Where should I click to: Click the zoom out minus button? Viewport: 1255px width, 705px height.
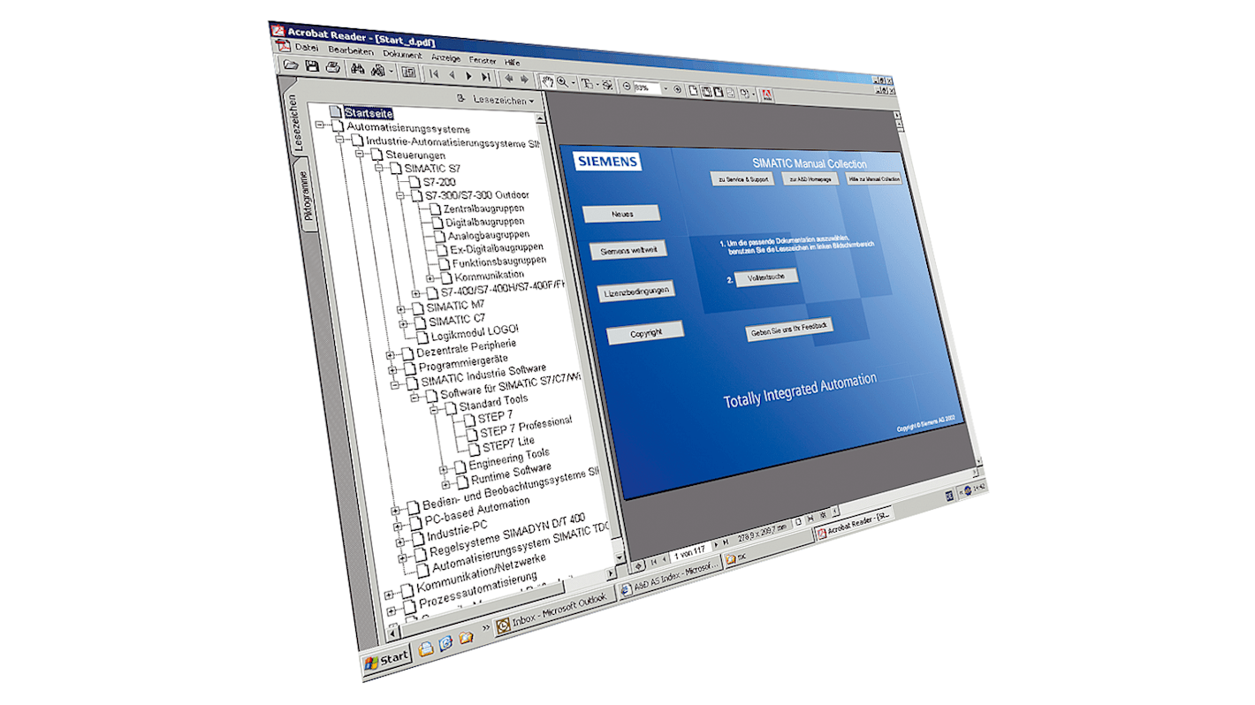click(x=627, y=86)
